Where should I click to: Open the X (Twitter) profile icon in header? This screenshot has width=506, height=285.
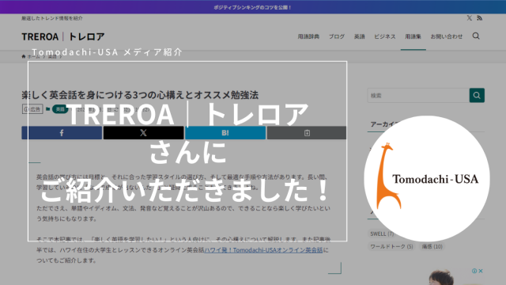pyautogui.click(x=470, y=18)
